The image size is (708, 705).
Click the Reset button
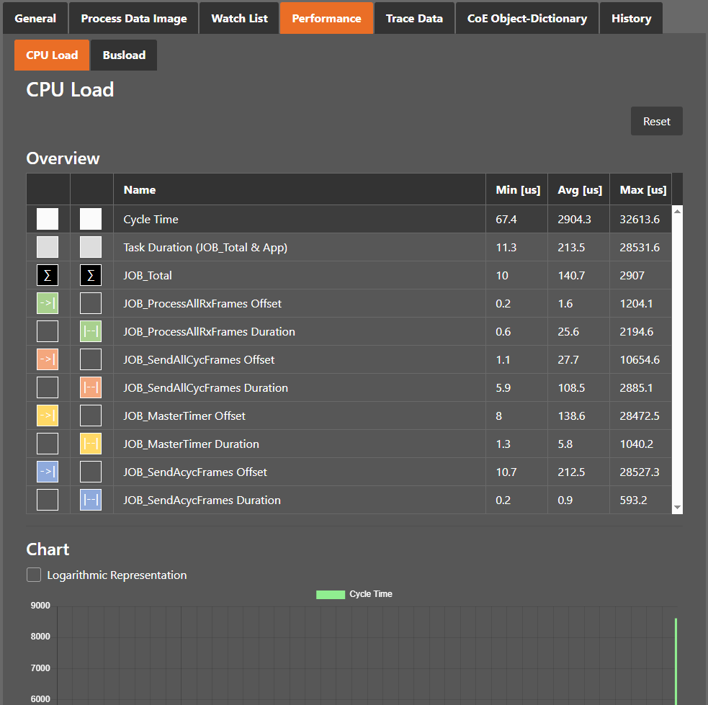click(x=657, y=121)
